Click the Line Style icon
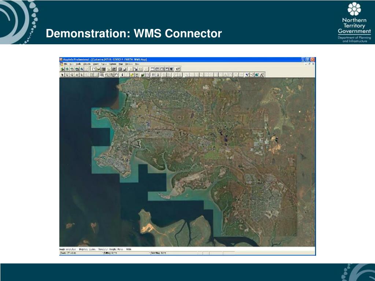Viewport: 375px width, 281px height. coord(252,75)
